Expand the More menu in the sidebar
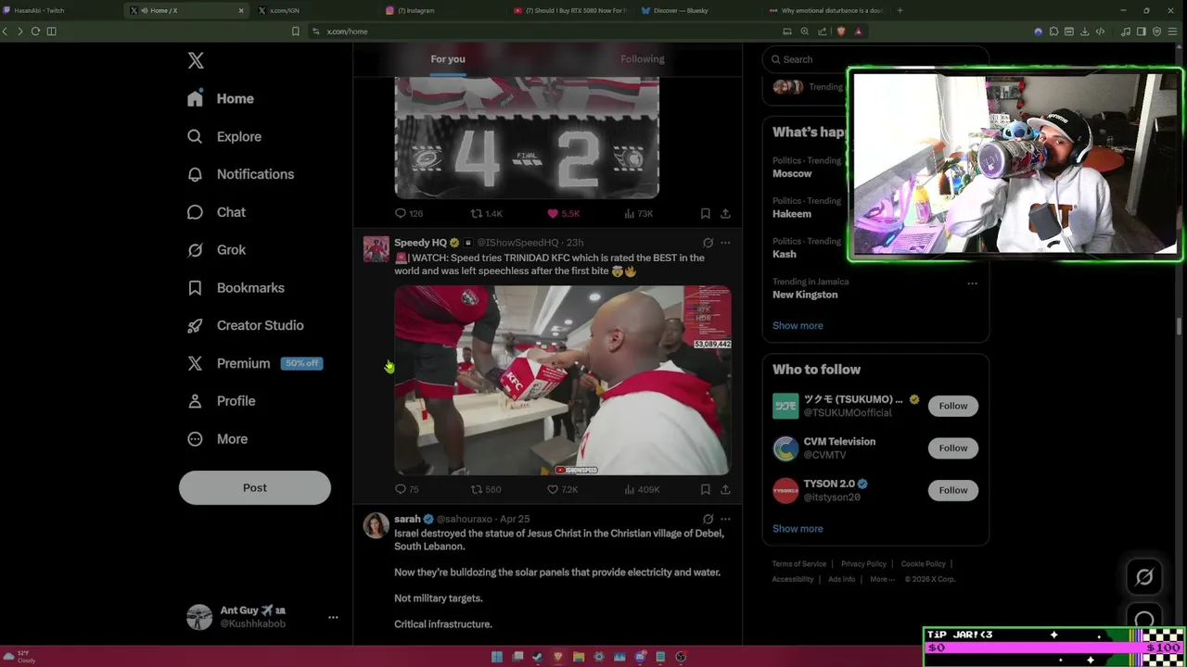 (x=218, y=439)
